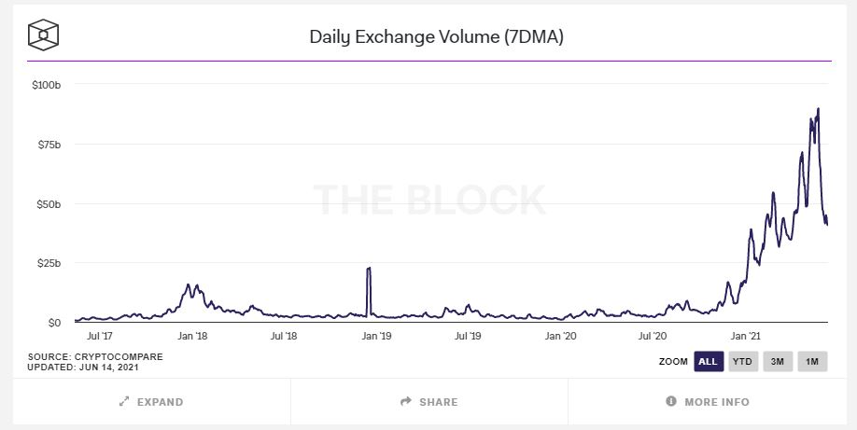Click the share arrow icon
The width and height of the screenshot is (857, 430).
click(406, 402)
